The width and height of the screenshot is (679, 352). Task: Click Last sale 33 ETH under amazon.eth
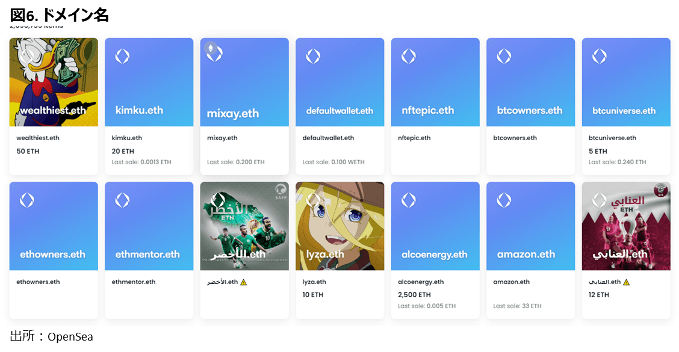click(517, 306)
